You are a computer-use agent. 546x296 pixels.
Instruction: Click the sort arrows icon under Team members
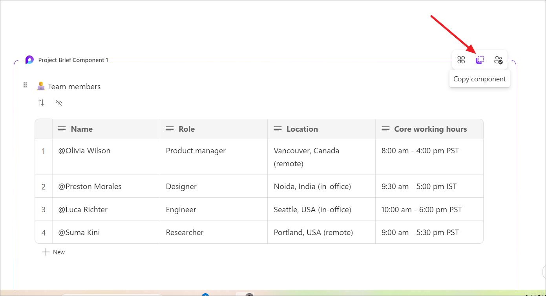click(x=41, y=103)
